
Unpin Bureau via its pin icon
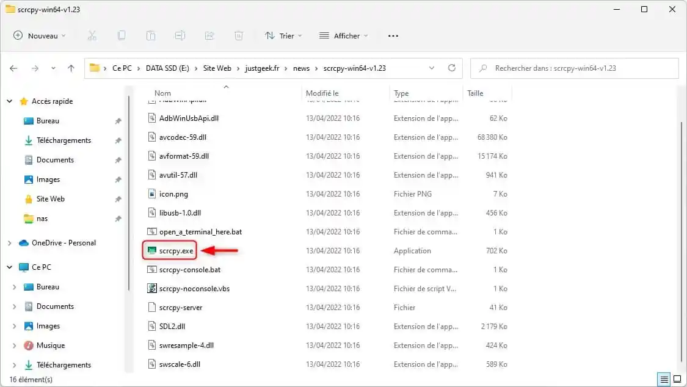(x=118, y=121)
